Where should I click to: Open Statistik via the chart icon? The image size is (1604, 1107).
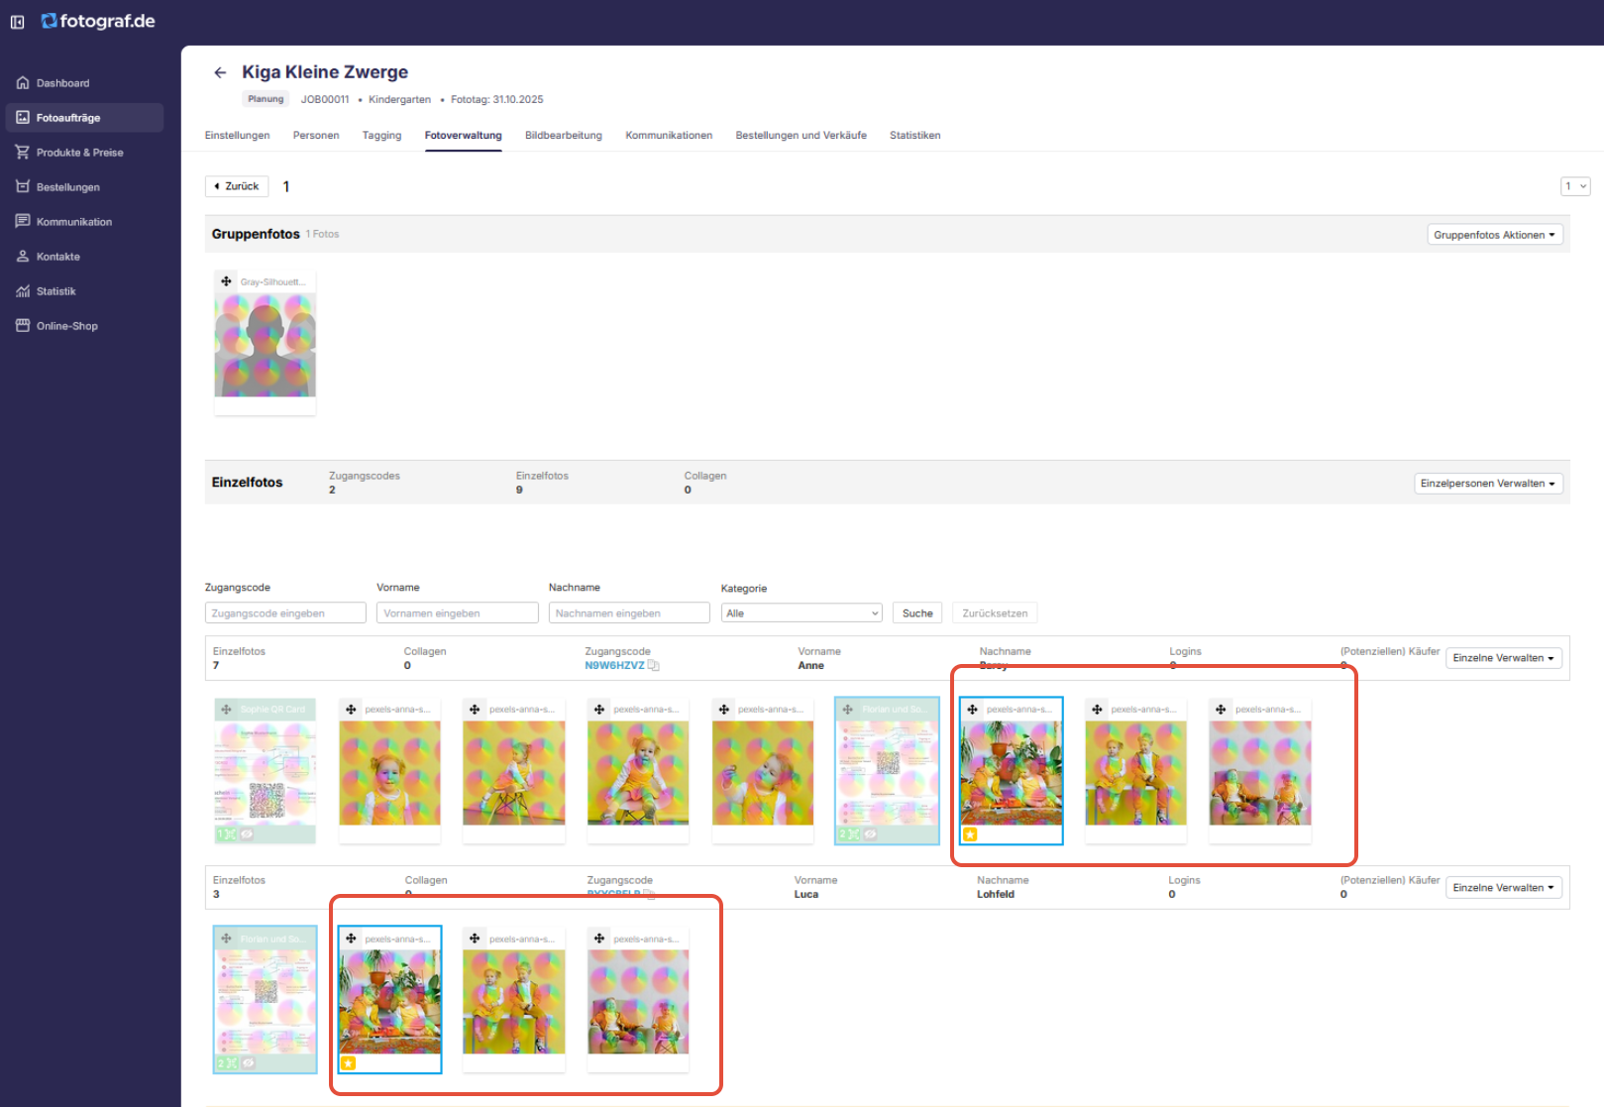(x=23, y=291)
